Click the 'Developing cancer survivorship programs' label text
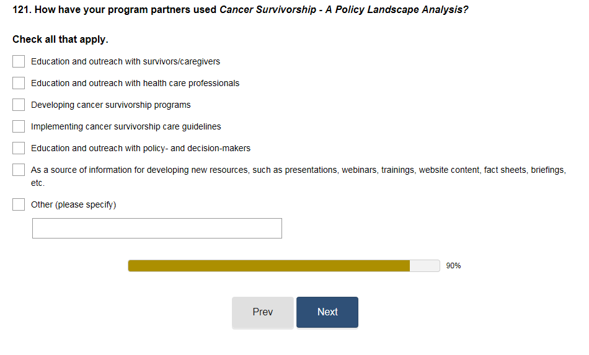The image size is (589, 355). point(111,105)
